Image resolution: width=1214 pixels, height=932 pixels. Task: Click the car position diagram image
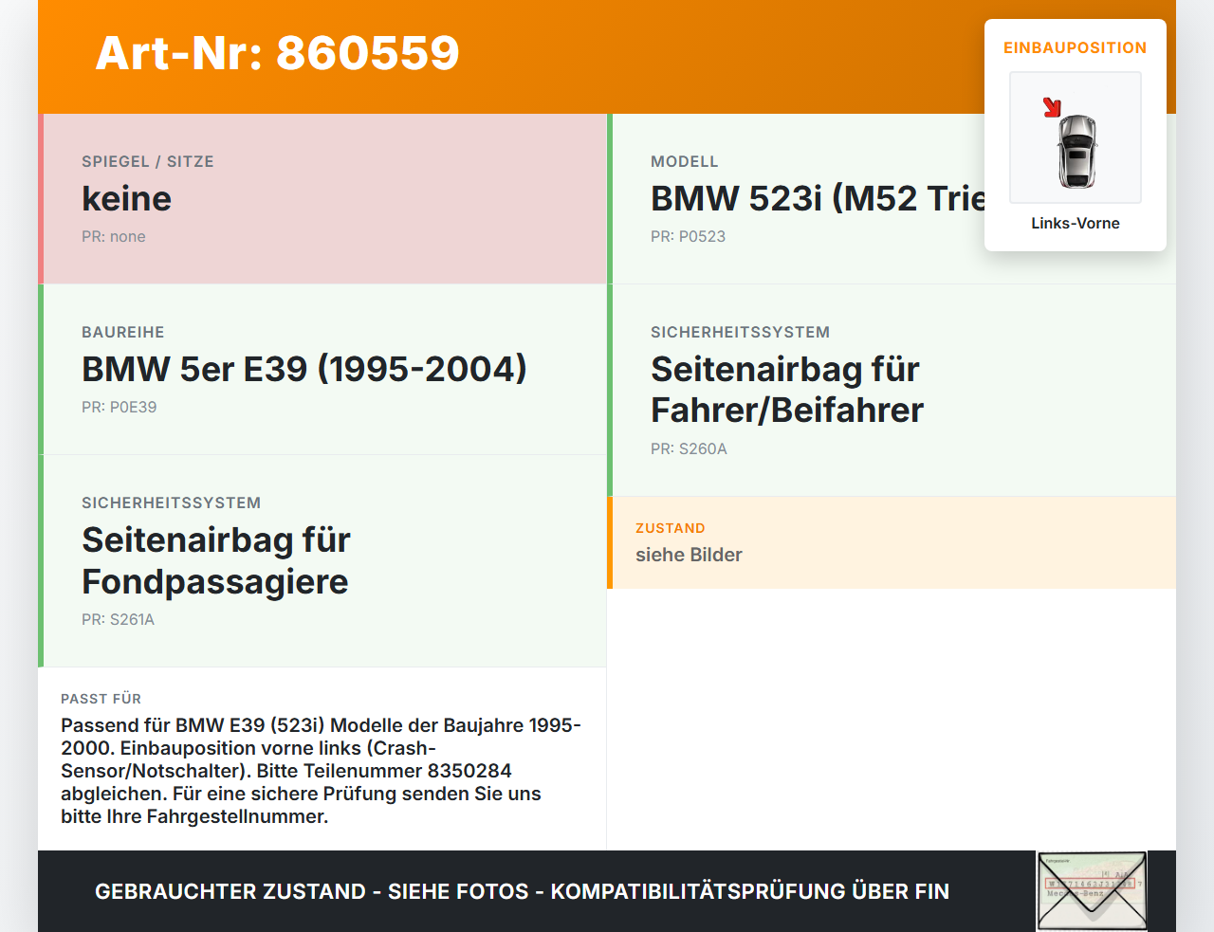(x=1076, y=137)
